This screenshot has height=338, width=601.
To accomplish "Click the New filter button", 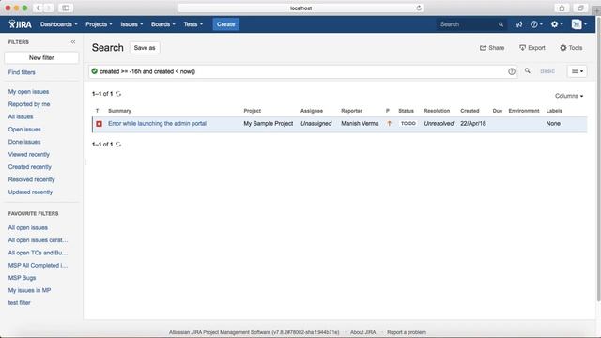I will click(41, 57).
